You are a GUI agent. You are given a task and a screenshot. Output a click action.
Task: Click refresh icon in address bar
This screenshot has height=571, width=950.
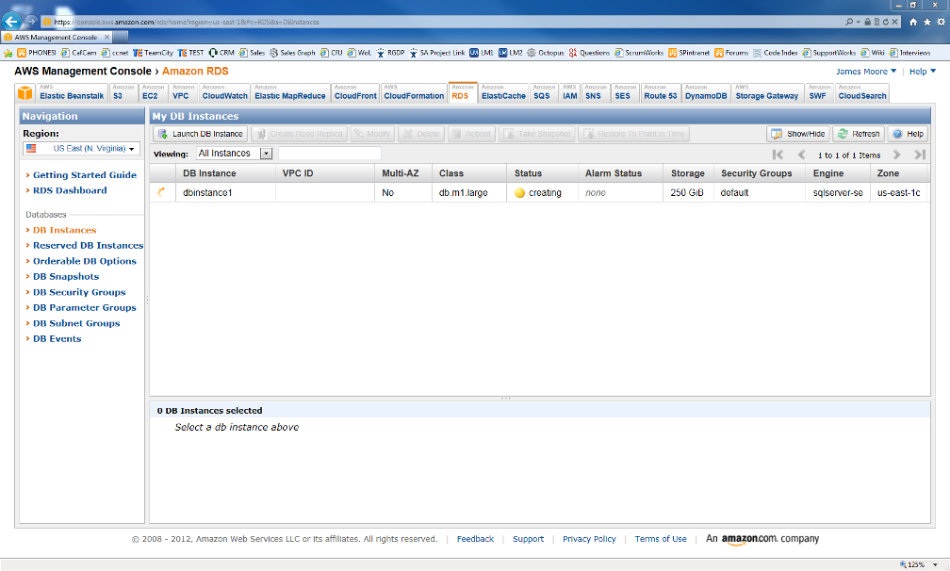tap(885, 22)
